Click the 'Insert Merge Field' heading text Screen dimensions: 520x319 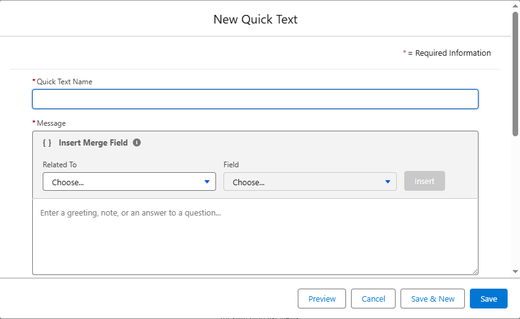(x=93, y=142)
